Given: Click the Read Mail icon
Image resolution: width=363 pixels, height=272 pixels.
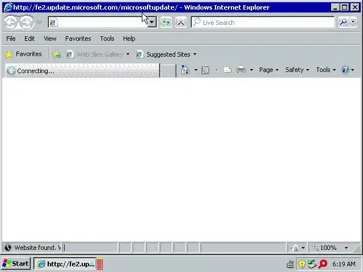Looking at the screenshot, I should click(227, 70).
